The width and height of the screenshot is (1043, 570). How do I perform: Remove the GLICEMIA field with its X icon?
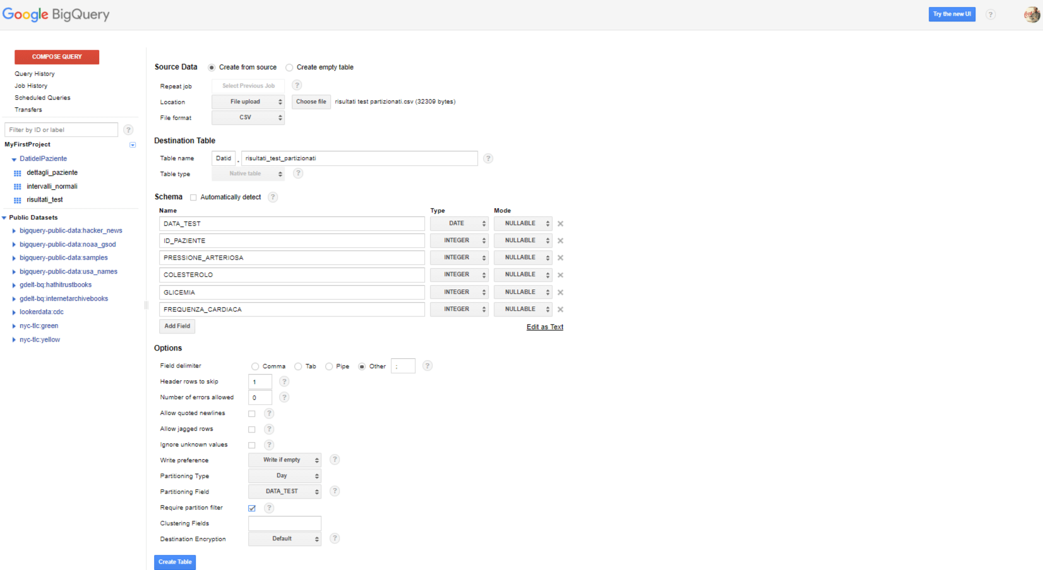(x=560, y=293)
